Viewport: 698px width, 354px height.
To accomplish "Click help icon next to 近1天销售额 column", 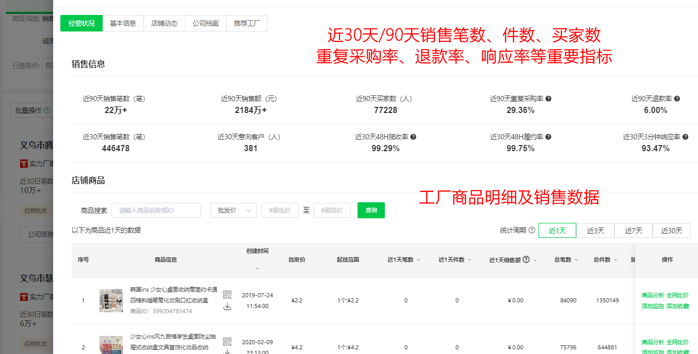I will [x=527, y=259].
